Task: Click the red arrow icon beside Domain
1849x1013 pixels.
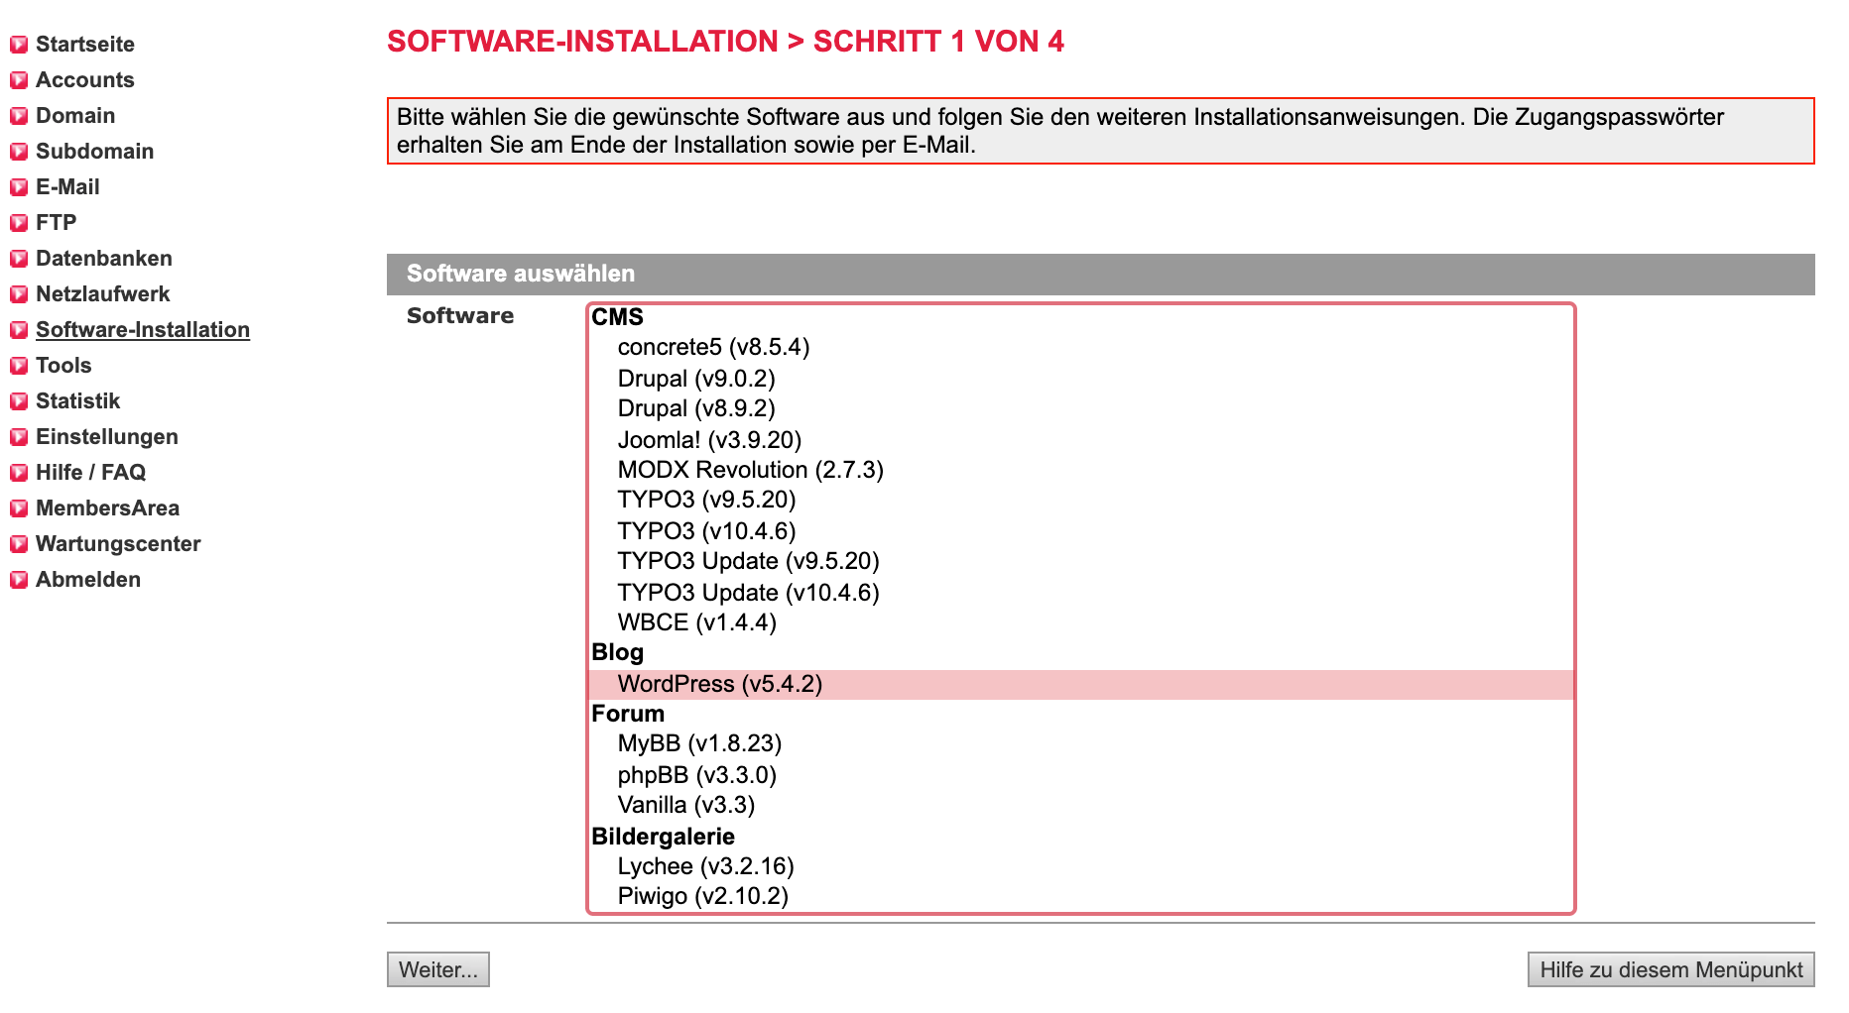Action: click(19, 116)
